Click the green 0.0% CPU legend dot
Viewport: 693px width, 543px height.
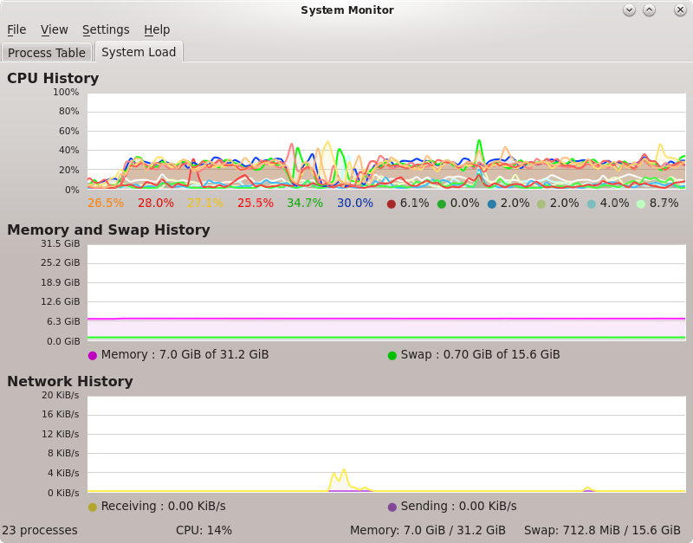coord(442,204)
